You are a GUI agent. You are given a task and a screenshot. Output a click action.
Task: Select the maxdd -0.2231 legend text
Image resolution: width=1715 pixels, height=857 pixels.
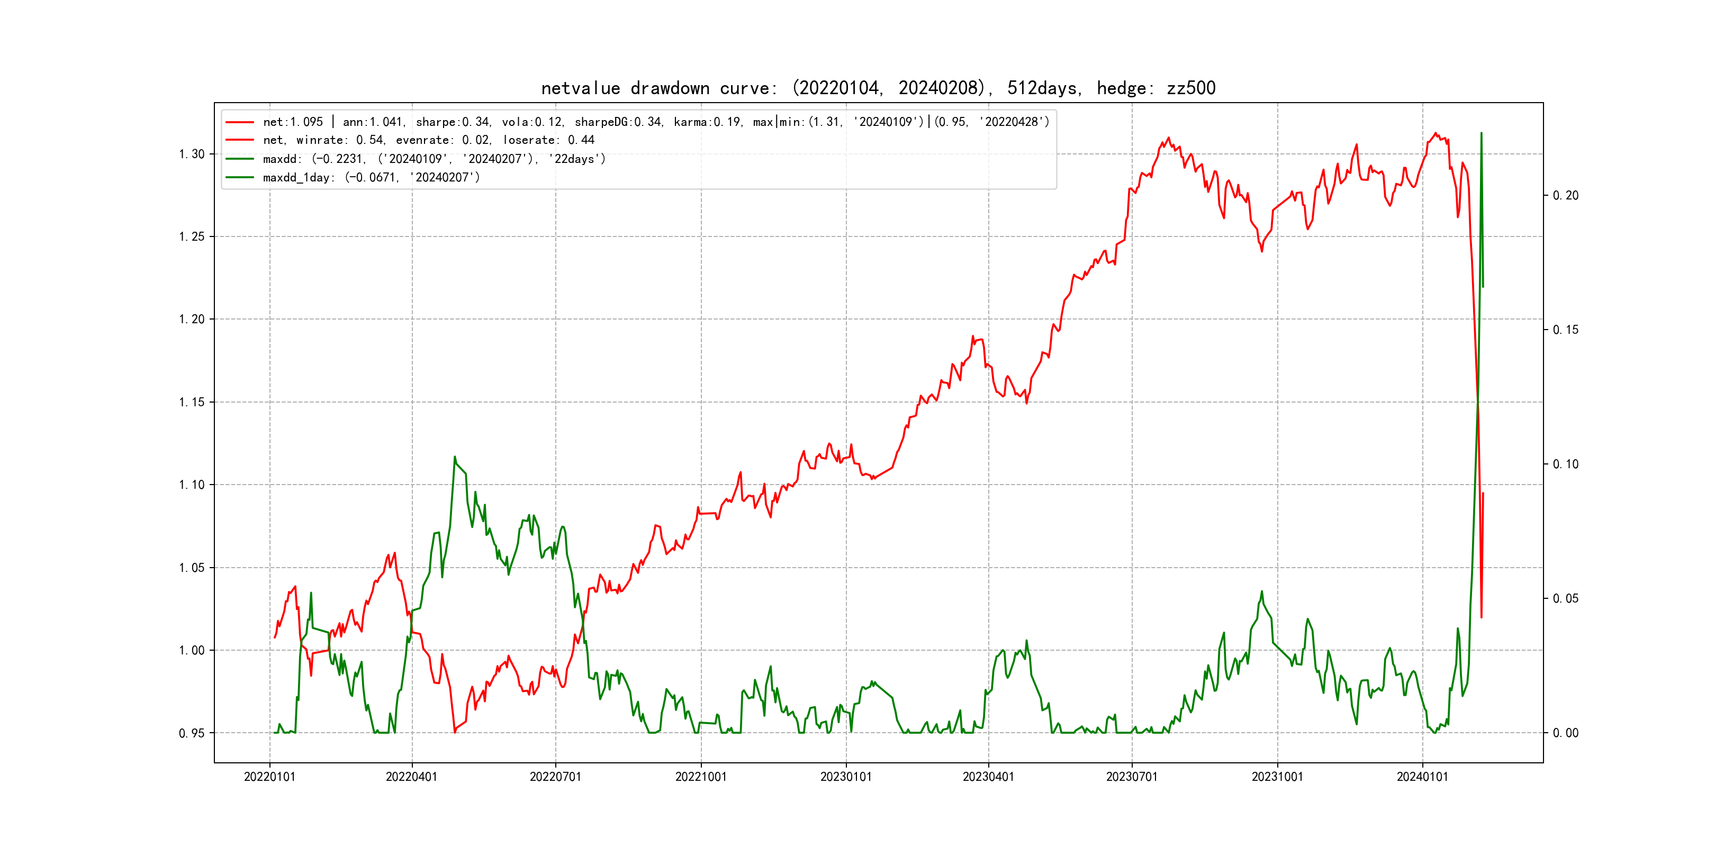[x=434, y=159]
